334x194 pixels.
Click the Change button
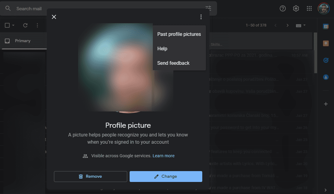click(x=166, y=176)
